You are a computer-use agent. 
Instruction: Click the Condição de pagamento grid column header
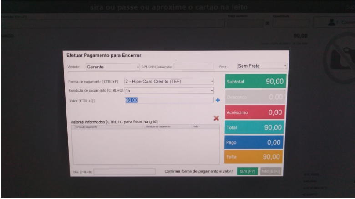[x=169, y=127]
